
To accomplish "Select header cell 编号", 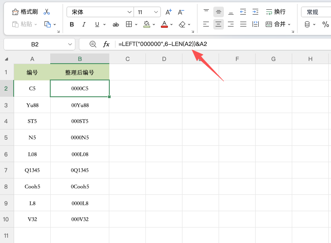I will (x=32, y=72).
